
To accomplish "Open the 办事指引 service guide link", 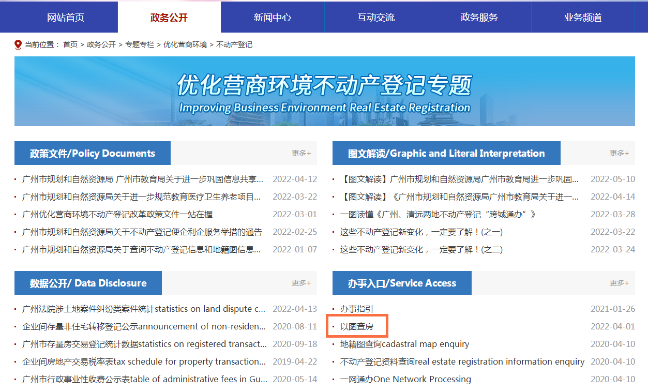I will [x=356, y=309].
